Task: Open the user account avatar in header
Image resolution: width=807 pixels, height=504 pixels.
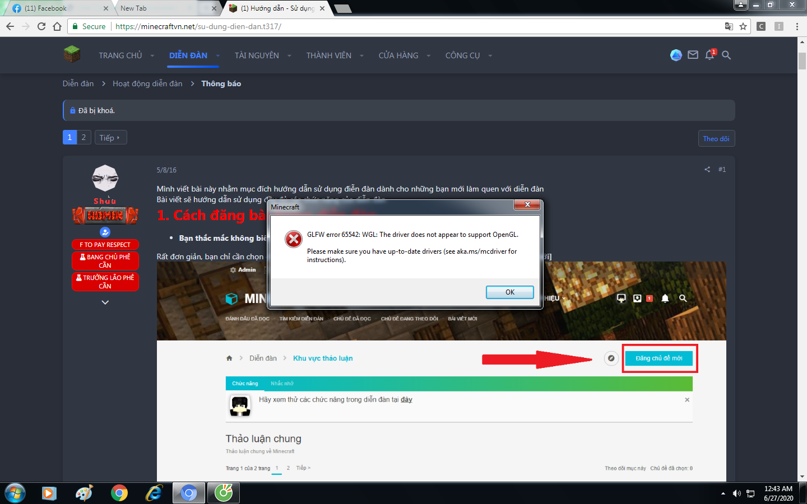Action: pos(676,55)
